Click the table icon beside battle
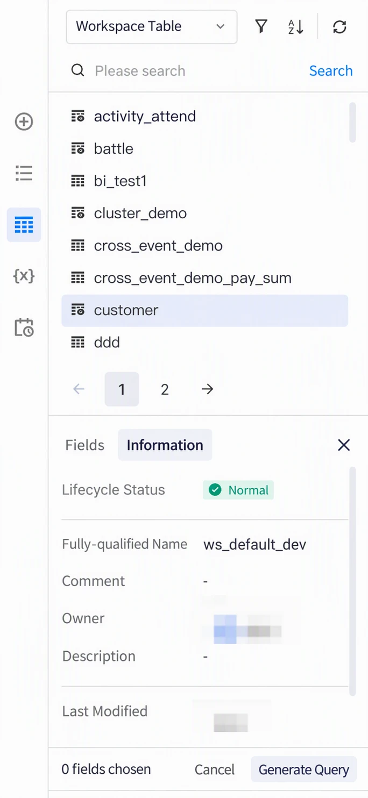368x798 pixels. point(78,148)
